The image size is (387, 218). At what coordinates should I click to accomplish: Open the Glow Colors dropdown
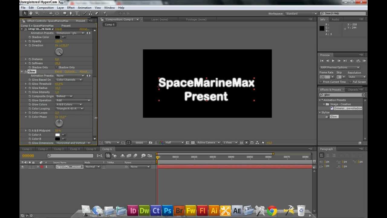click(69, 104)
